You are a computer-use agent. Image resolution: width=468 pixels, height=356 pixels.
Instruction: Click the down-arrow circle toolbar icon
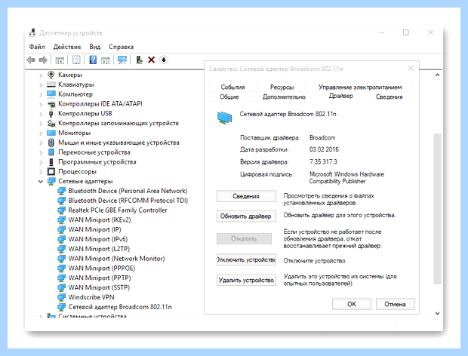click(164, 60)
